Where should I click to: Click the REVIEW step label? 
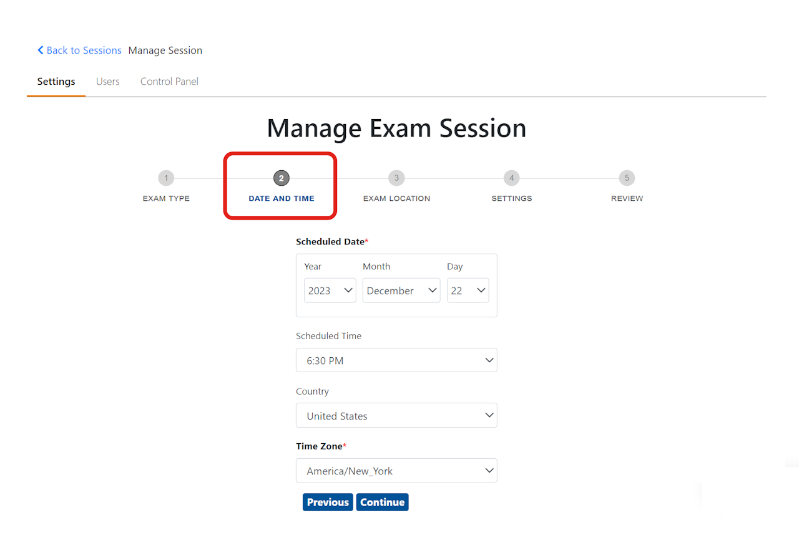point(627,198)
